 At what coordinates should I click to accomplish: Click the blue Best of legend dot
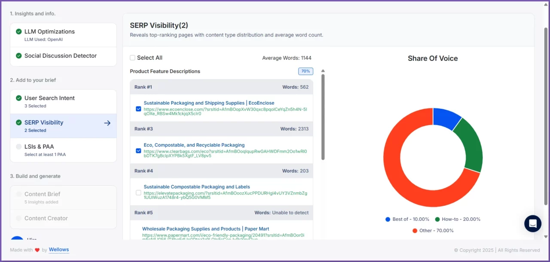pyautogui.click(x=388, y=219)
